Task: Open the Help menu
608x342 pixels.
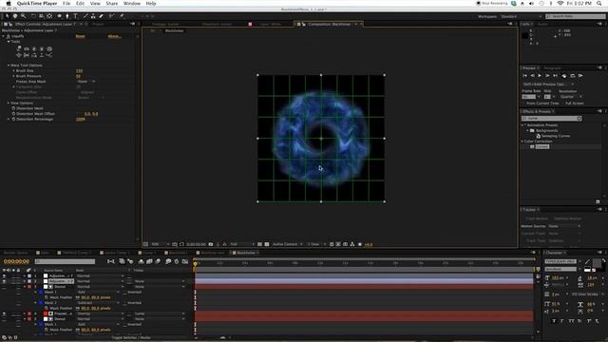Action: coord(151,4)
